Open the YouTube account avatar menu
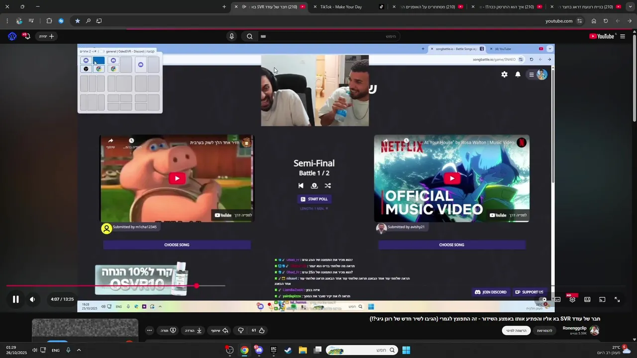 pyautogui.click(x=12, y=36)
